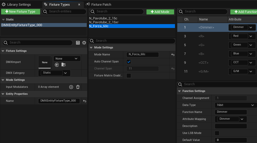This screenshot has height=143, width=257.
Task: Select DMXEntityFixtureType_000 in the fixture list
Action: click(x=44, y=25)
